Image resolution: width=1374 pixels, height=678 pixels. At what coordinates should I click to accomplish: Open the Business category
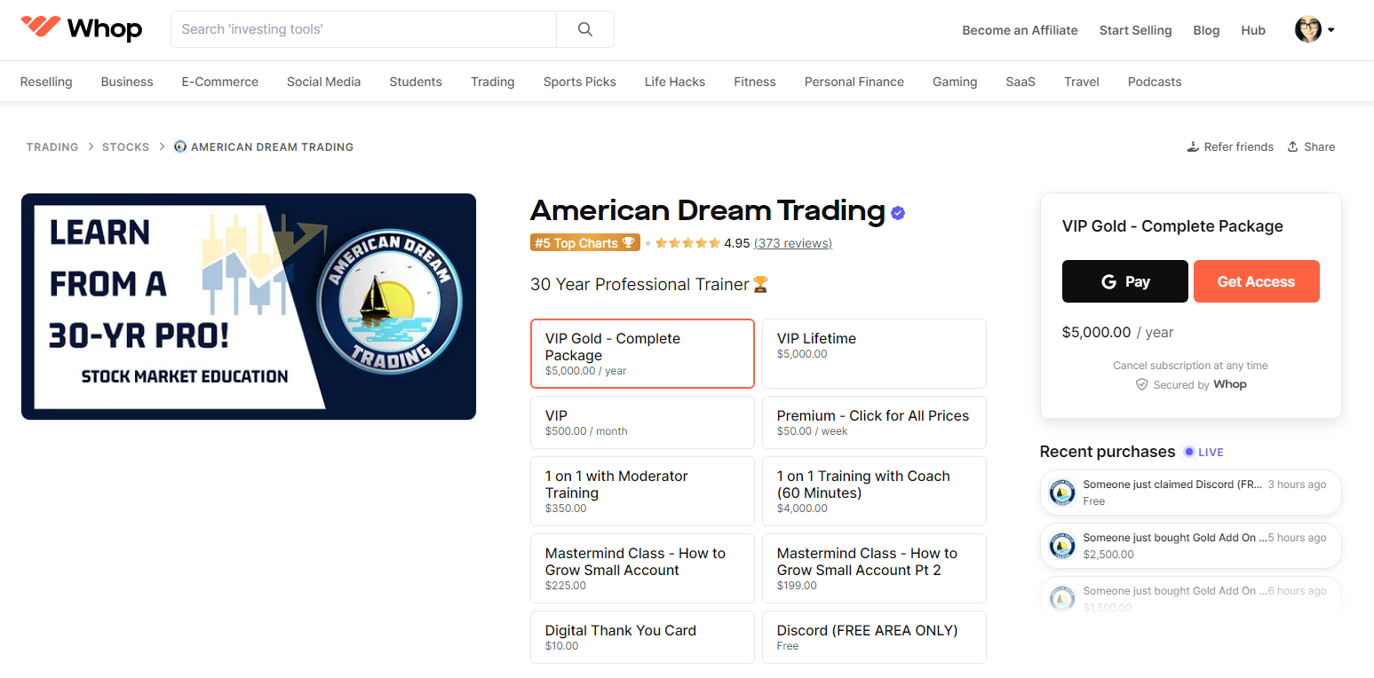tap(127, 82)
